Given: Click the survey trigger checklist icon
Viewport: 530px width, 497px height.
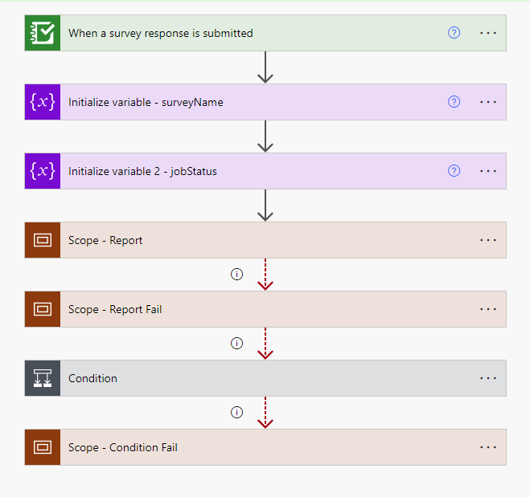Looking at the screenshot, I should click(x=42, y=33).
